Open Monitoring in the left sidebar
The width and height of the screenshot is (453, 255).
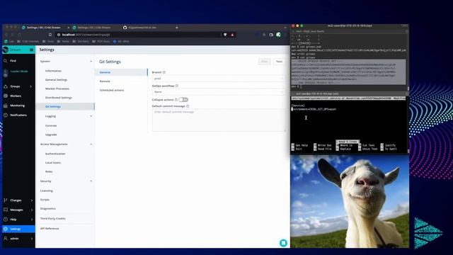[x=17, y=106]
